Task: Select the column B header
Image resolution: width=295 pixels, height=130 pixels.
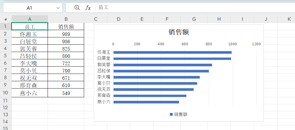Action: coord(66,19)
